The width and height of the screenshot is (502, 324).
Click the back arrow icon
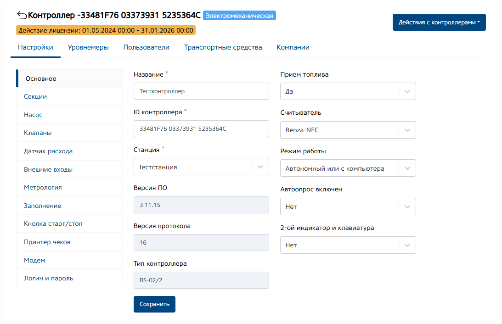[x=22, y=15]
